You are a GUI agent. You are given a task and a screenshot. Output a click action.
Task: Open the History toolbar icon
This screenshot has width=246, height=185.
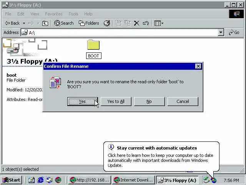[x=107, y=23]
